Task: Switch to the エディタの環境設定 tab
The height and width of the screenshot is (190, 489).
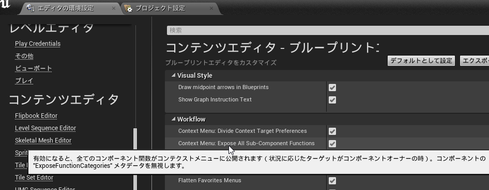Action: coord(66,8)
